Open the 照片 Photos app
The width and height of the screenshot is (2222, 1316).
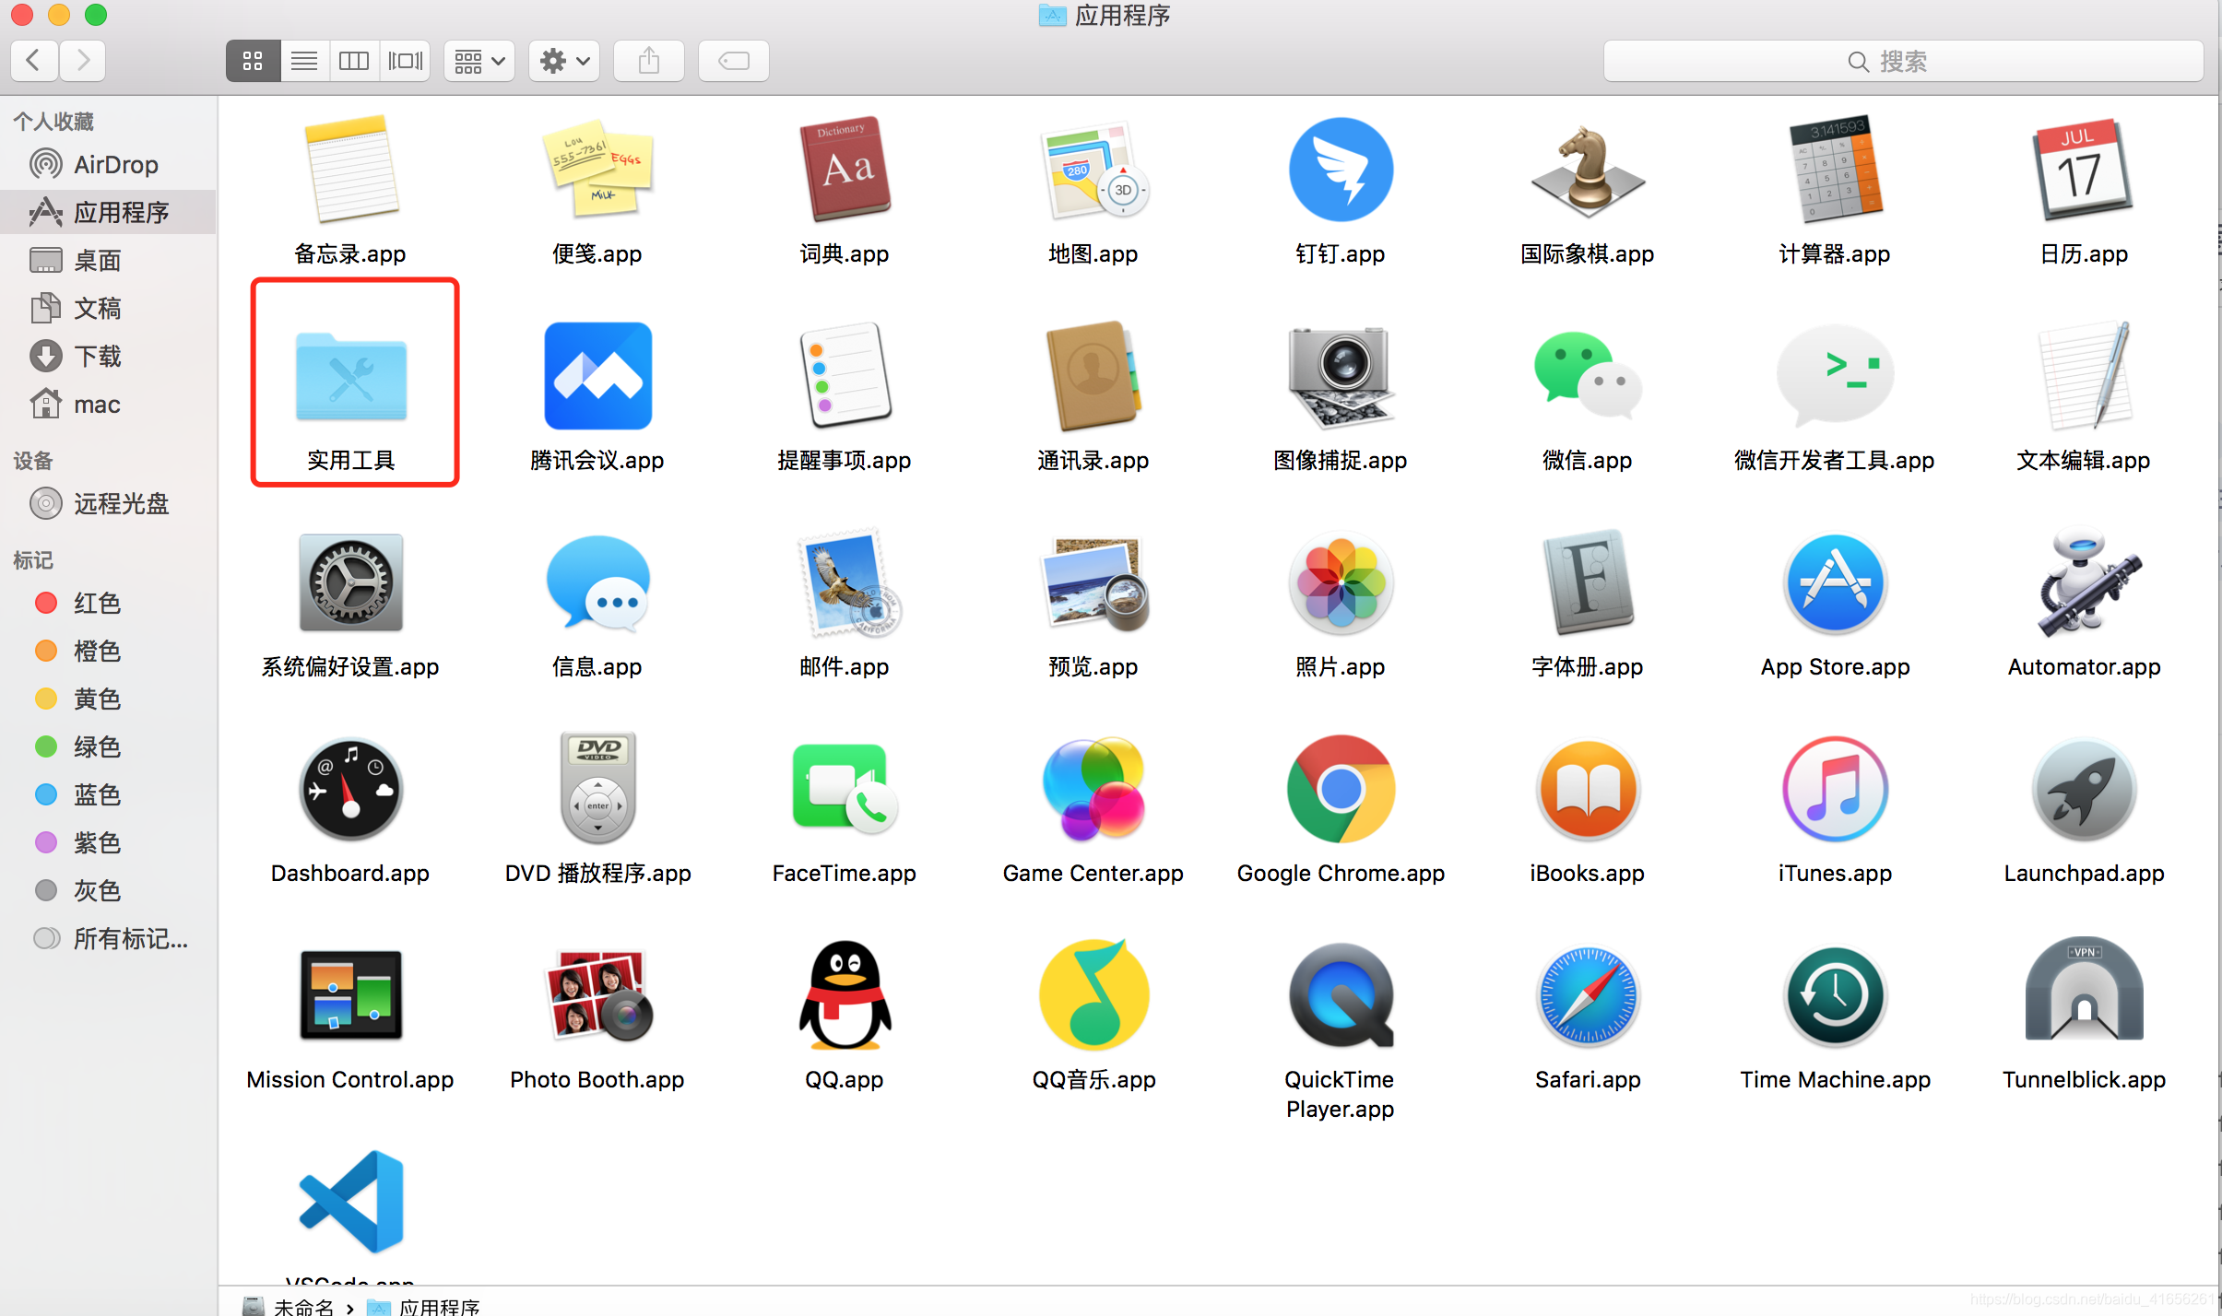(x=1341, y=582)
